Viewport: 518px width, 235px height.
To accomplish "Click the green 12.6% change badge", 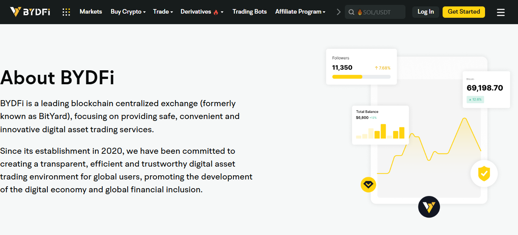I will coord(475,99).
